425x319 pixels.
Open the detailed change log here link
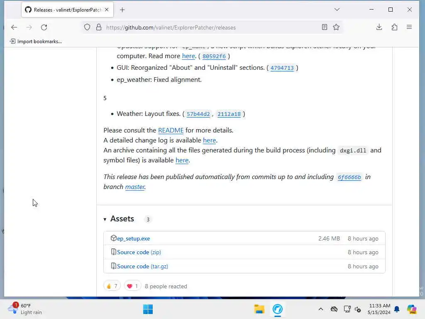tap(210, 140)
